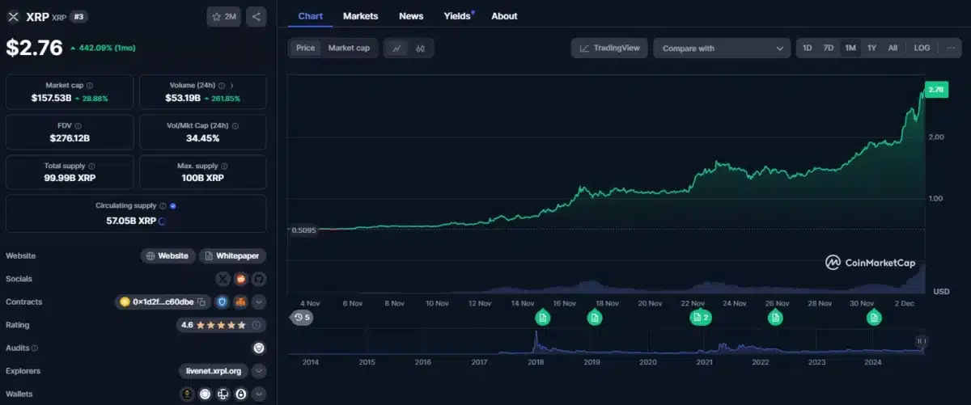Open the Markets tab
The height and width of the screenshot is (405, 971).
point(360,16)
